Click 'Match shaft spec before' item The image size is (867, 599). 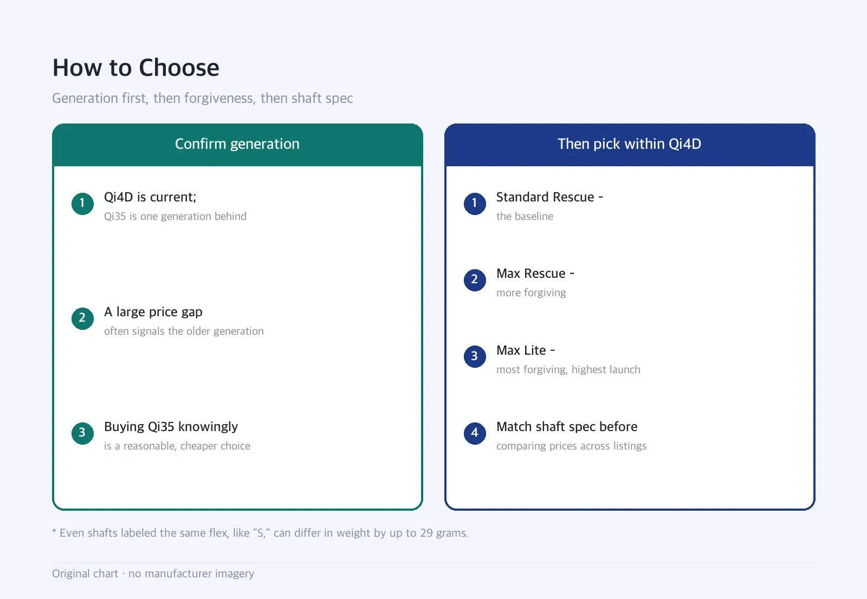(567, 427)
